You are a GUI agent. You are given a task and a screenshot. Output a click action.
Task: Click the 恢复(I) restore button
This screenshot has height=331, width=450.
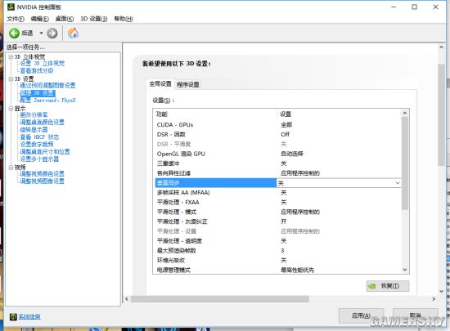[x=388, y=286]
